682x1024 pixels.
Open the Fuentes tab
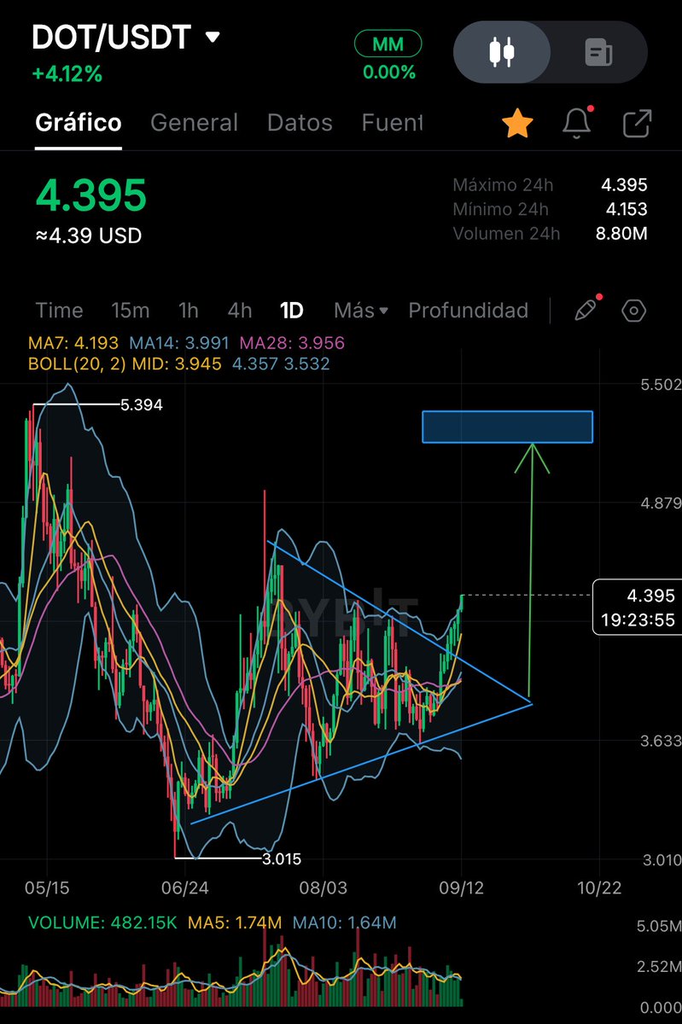pos(393,123)
